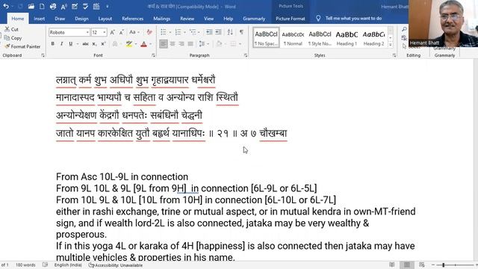Switch to Web Layout view

coord(422,265)
